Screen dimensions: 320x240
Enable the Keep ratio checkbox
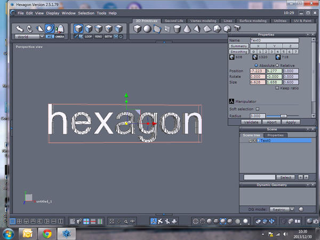pyautogui.click(x=277, y=88)
